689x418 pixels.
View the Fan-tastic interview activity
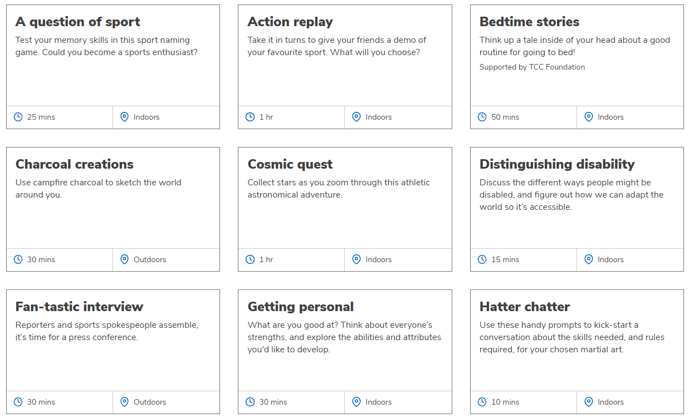pyautogui.click(x=79, y=307)
